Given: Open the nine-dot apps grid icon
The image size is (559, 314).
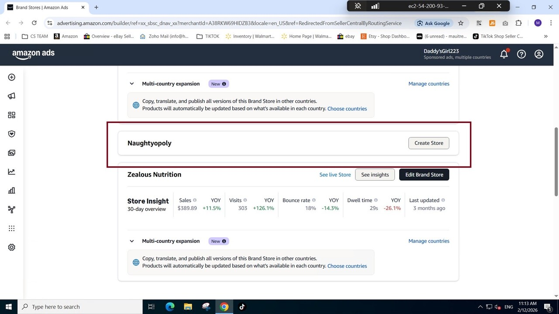Looking at the screenshot, I should point(12,229).
